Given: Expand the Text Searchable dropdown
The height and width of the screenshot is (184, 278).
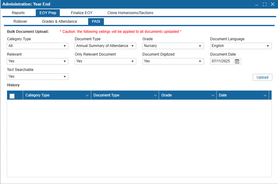Looking at the screenshot, I should (37, 76).
